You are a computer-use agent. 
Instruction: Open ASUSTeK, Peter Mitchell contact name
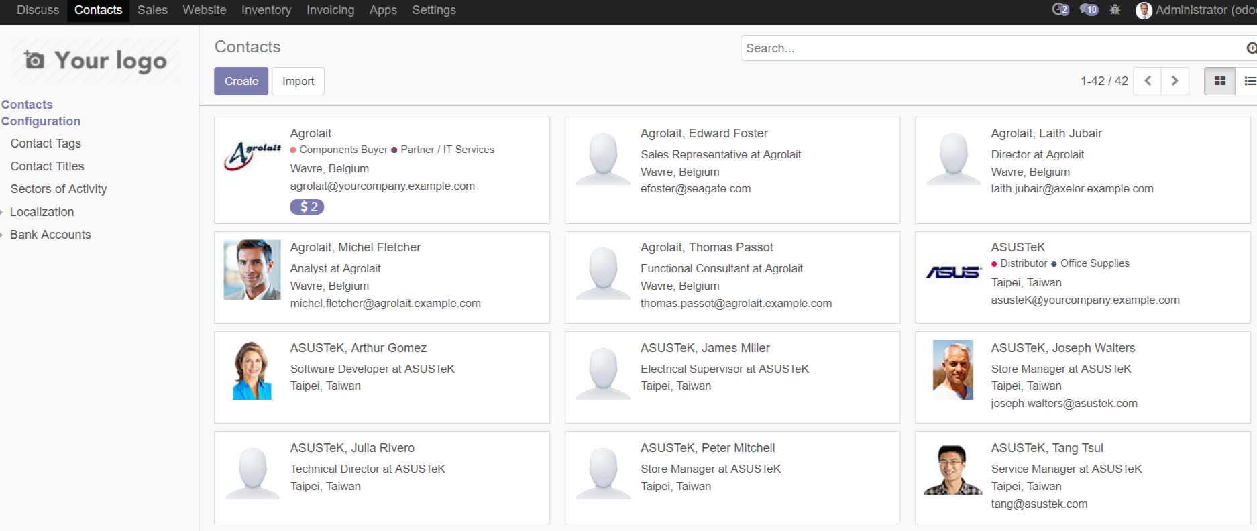[x=708, y=448]
